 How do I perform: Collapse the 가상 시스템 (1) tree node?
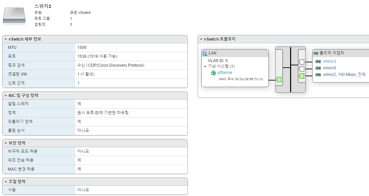click(205, 67)
